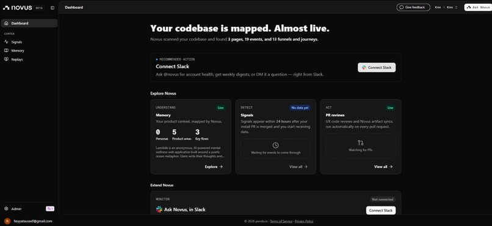Screen dimensions: 492x226
Task: Open the Knn workspace switcher dropdown
Action: point(452,7)
